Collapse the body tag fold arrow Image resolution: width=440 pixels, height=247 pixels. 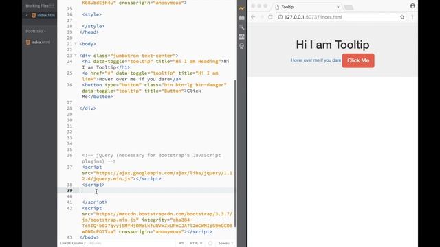(x=76, y=44)
